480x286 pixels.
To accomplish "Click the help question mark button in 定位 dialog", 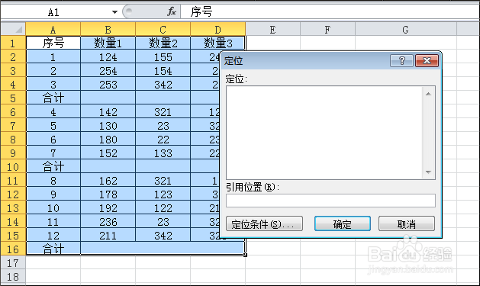I will point(402,60).
